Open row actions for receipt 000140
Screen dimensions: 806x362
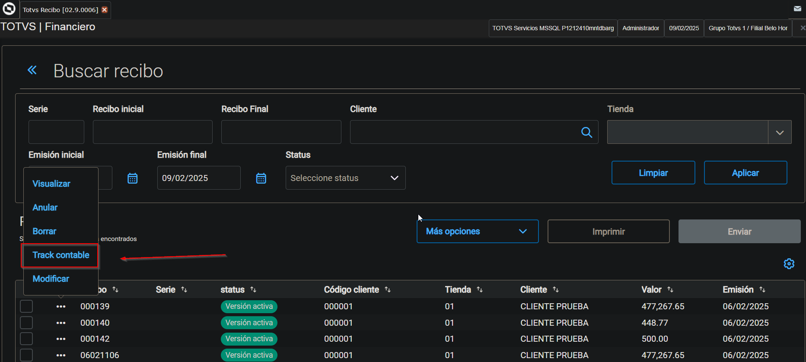tap(61, 323)
